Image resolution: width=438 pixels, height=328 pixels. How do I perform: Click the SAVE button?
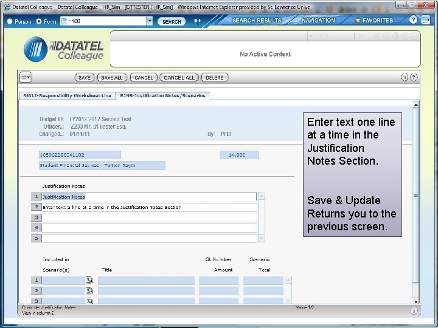click(x=85, y=78)
